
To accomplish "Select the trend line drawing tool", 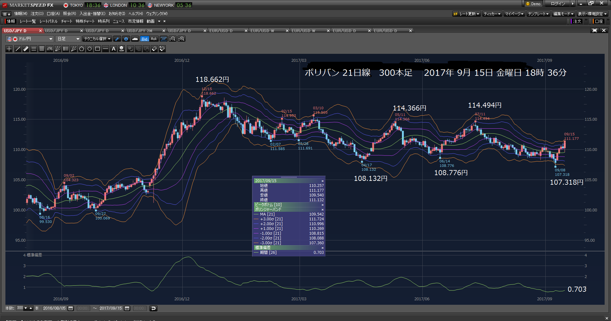I will 18,49.
